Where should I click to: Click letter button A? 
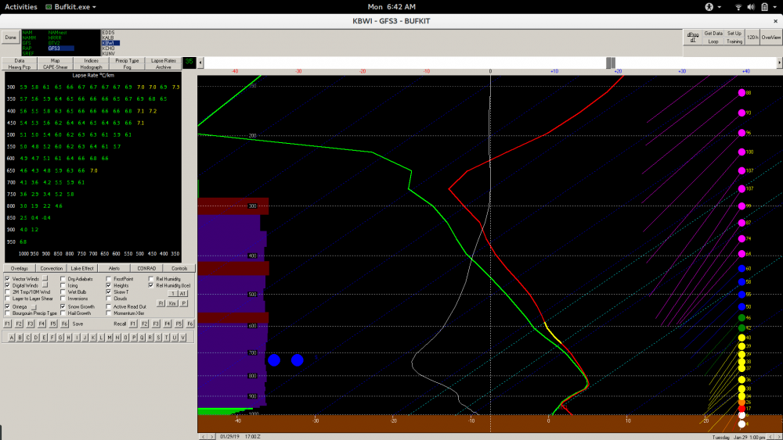point(12,338)
